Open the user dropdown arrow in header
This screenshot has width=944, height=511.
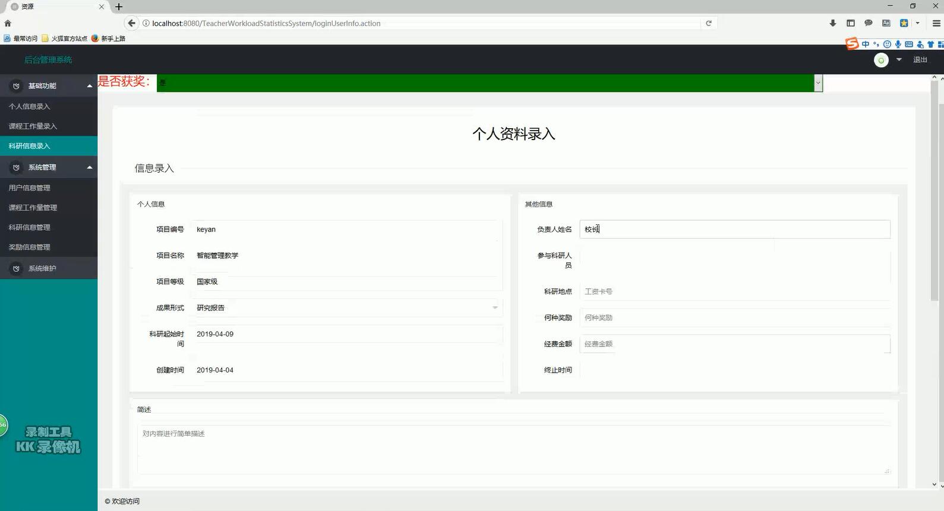tap(899, 59)
